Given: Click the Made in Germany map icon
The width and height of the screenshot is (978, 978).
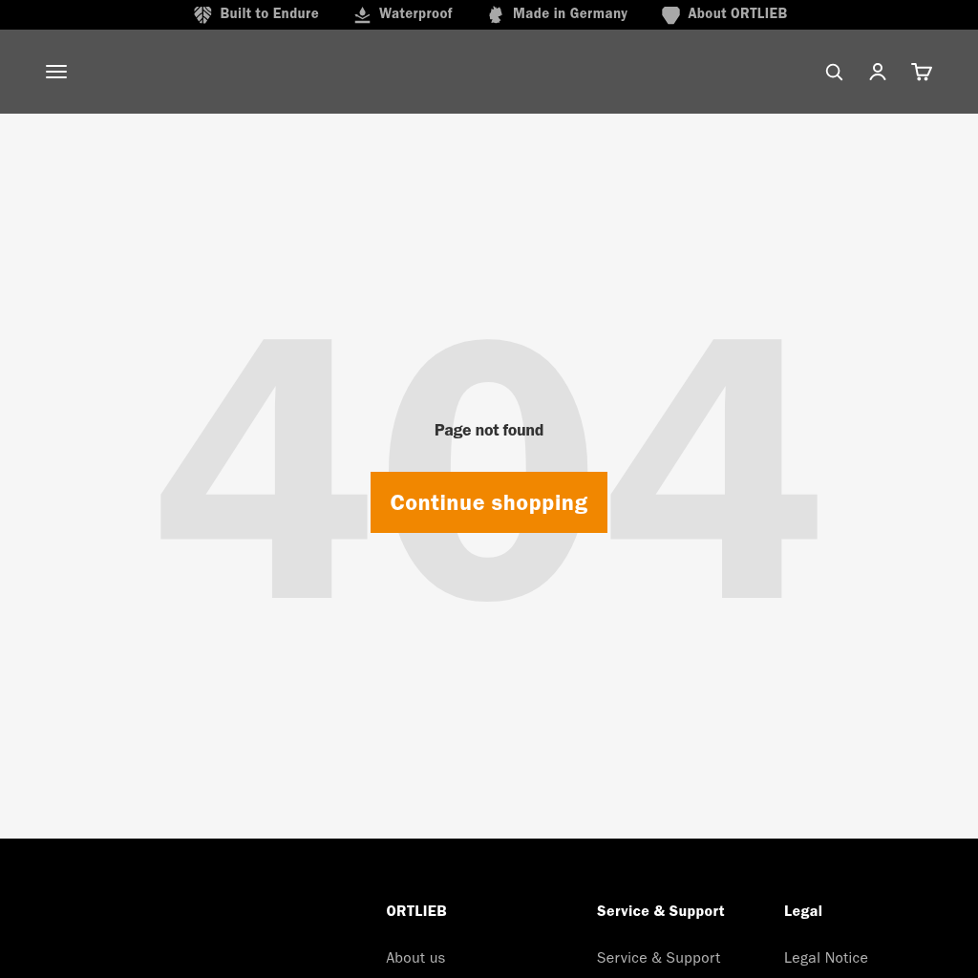Looking at the screenshot, I should tap(496, 14).
